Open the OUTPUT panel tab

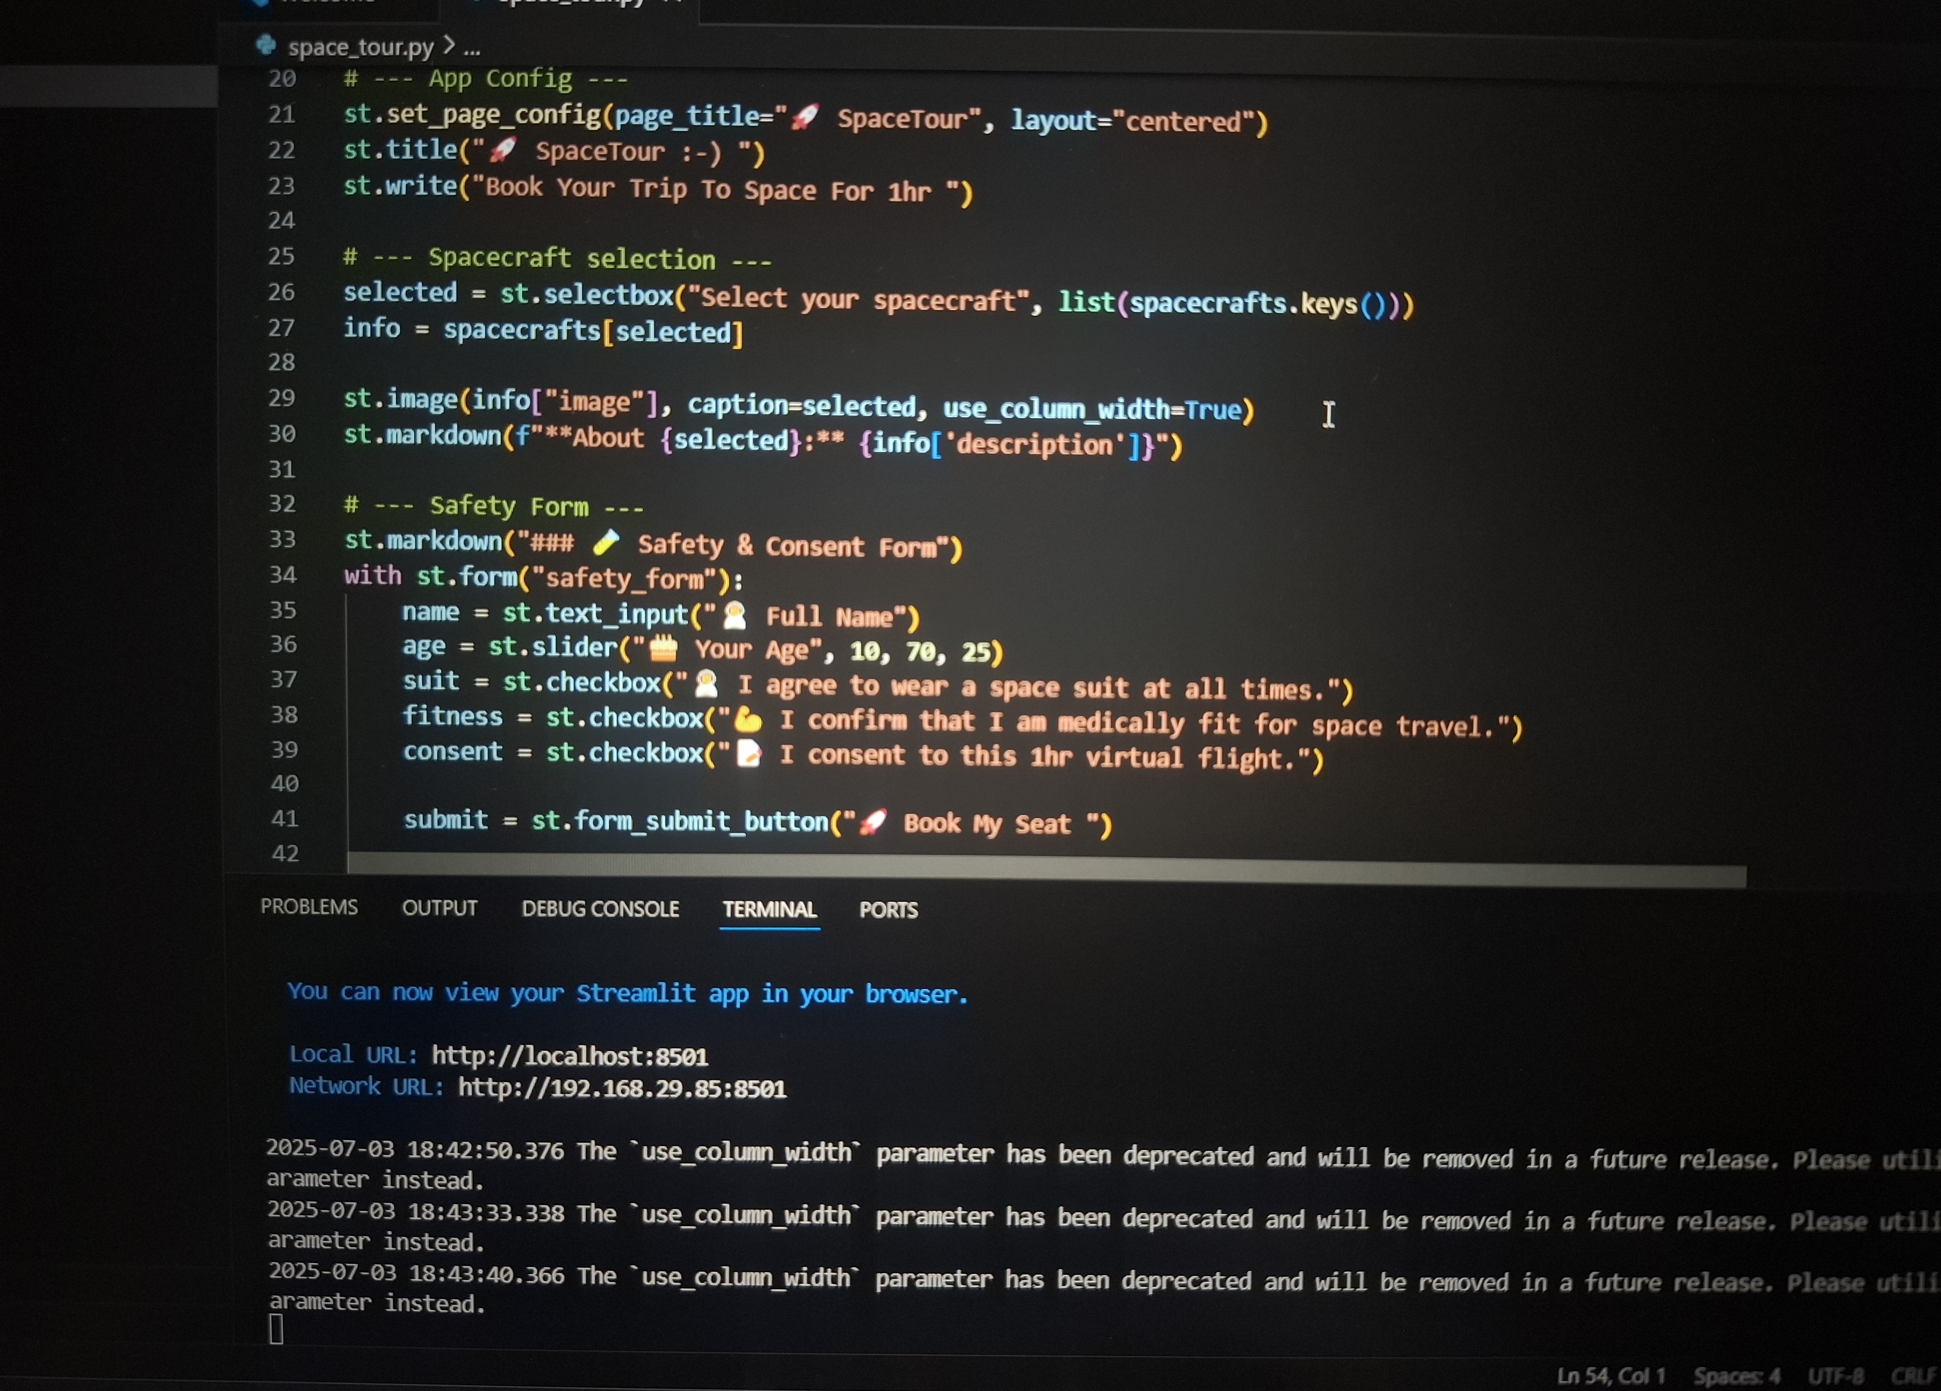(439, 908)
